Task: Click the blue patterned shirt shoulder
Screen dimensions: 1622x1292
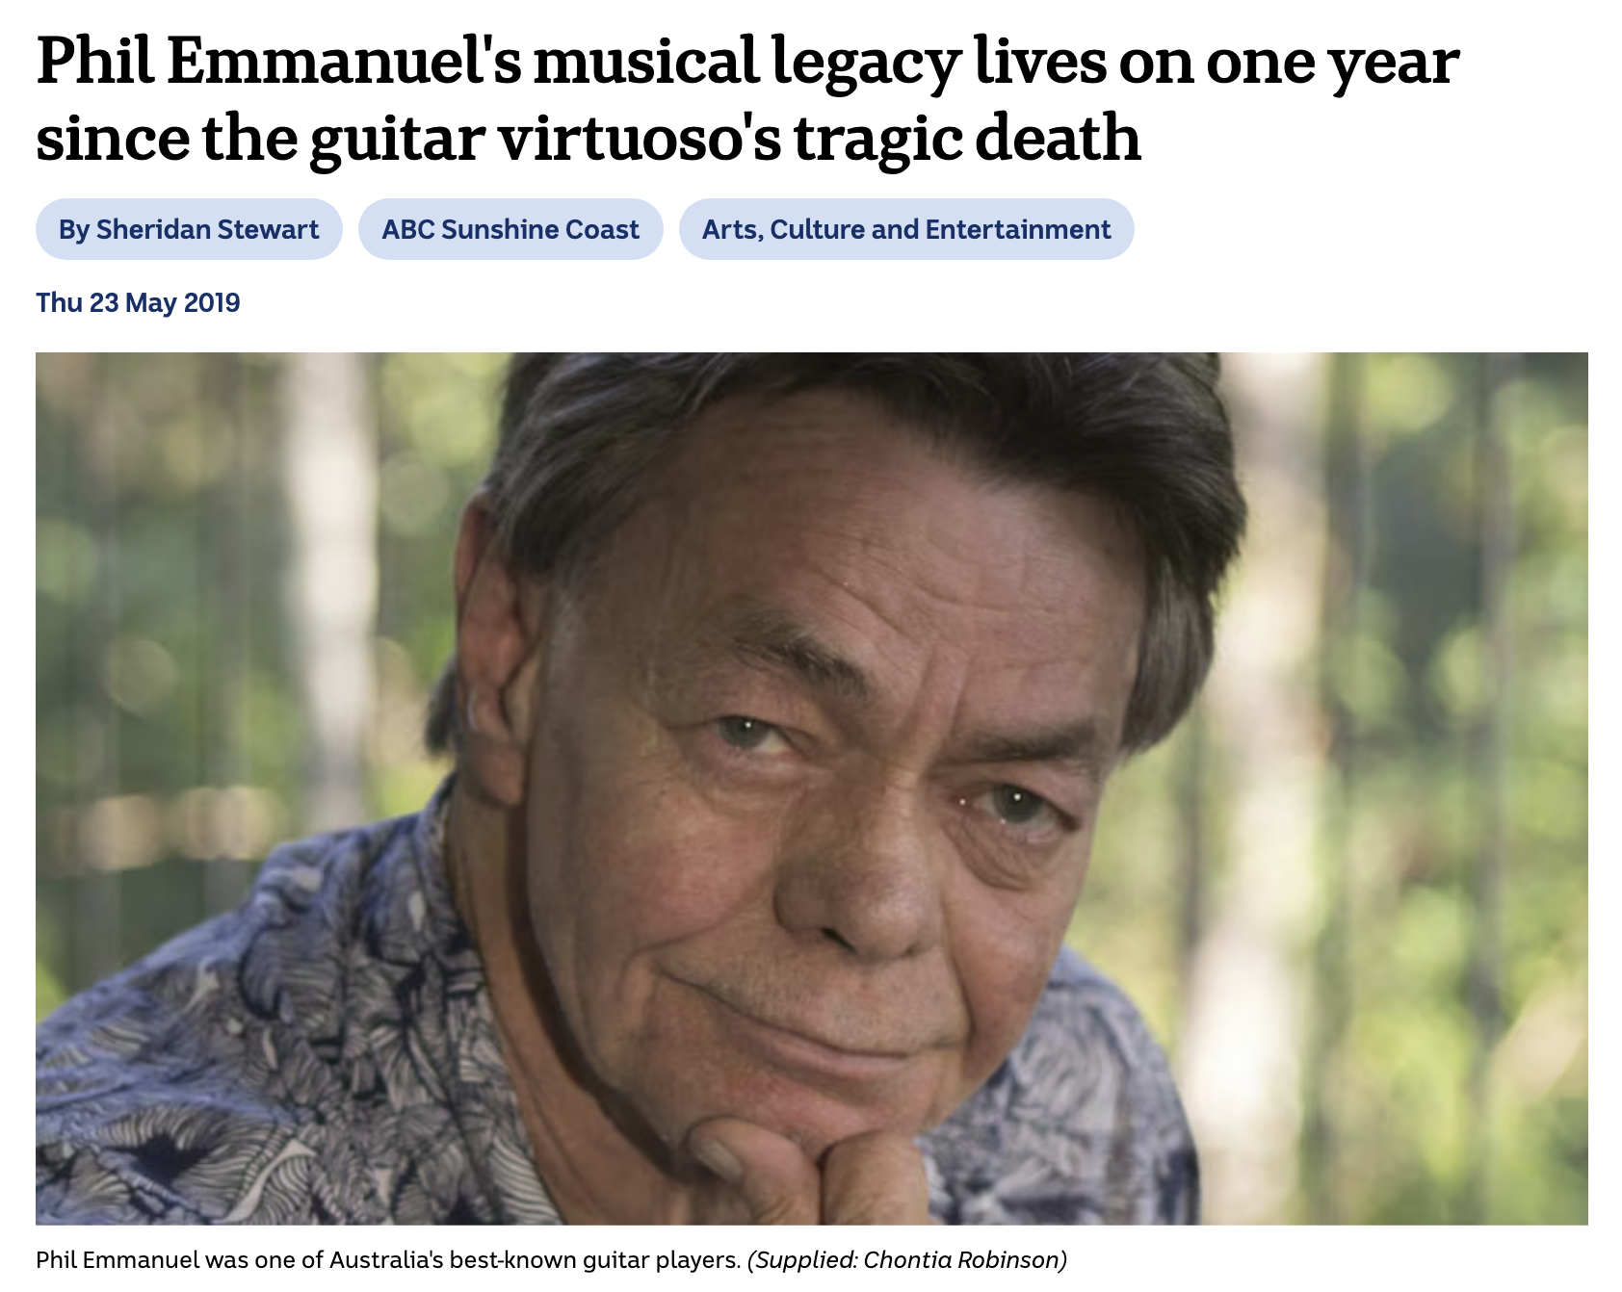Action: 241,1011
